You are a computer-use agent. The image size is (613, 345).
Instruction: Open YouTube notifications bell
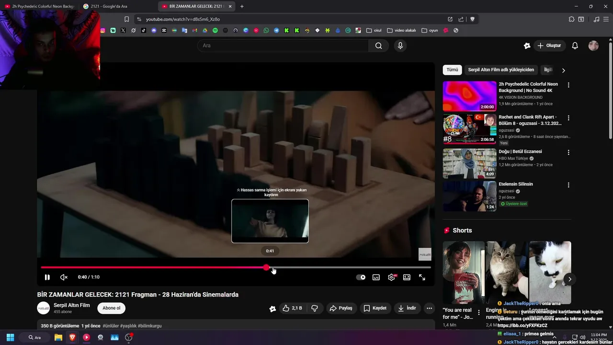pyautogui.click(x=575, y=46)
